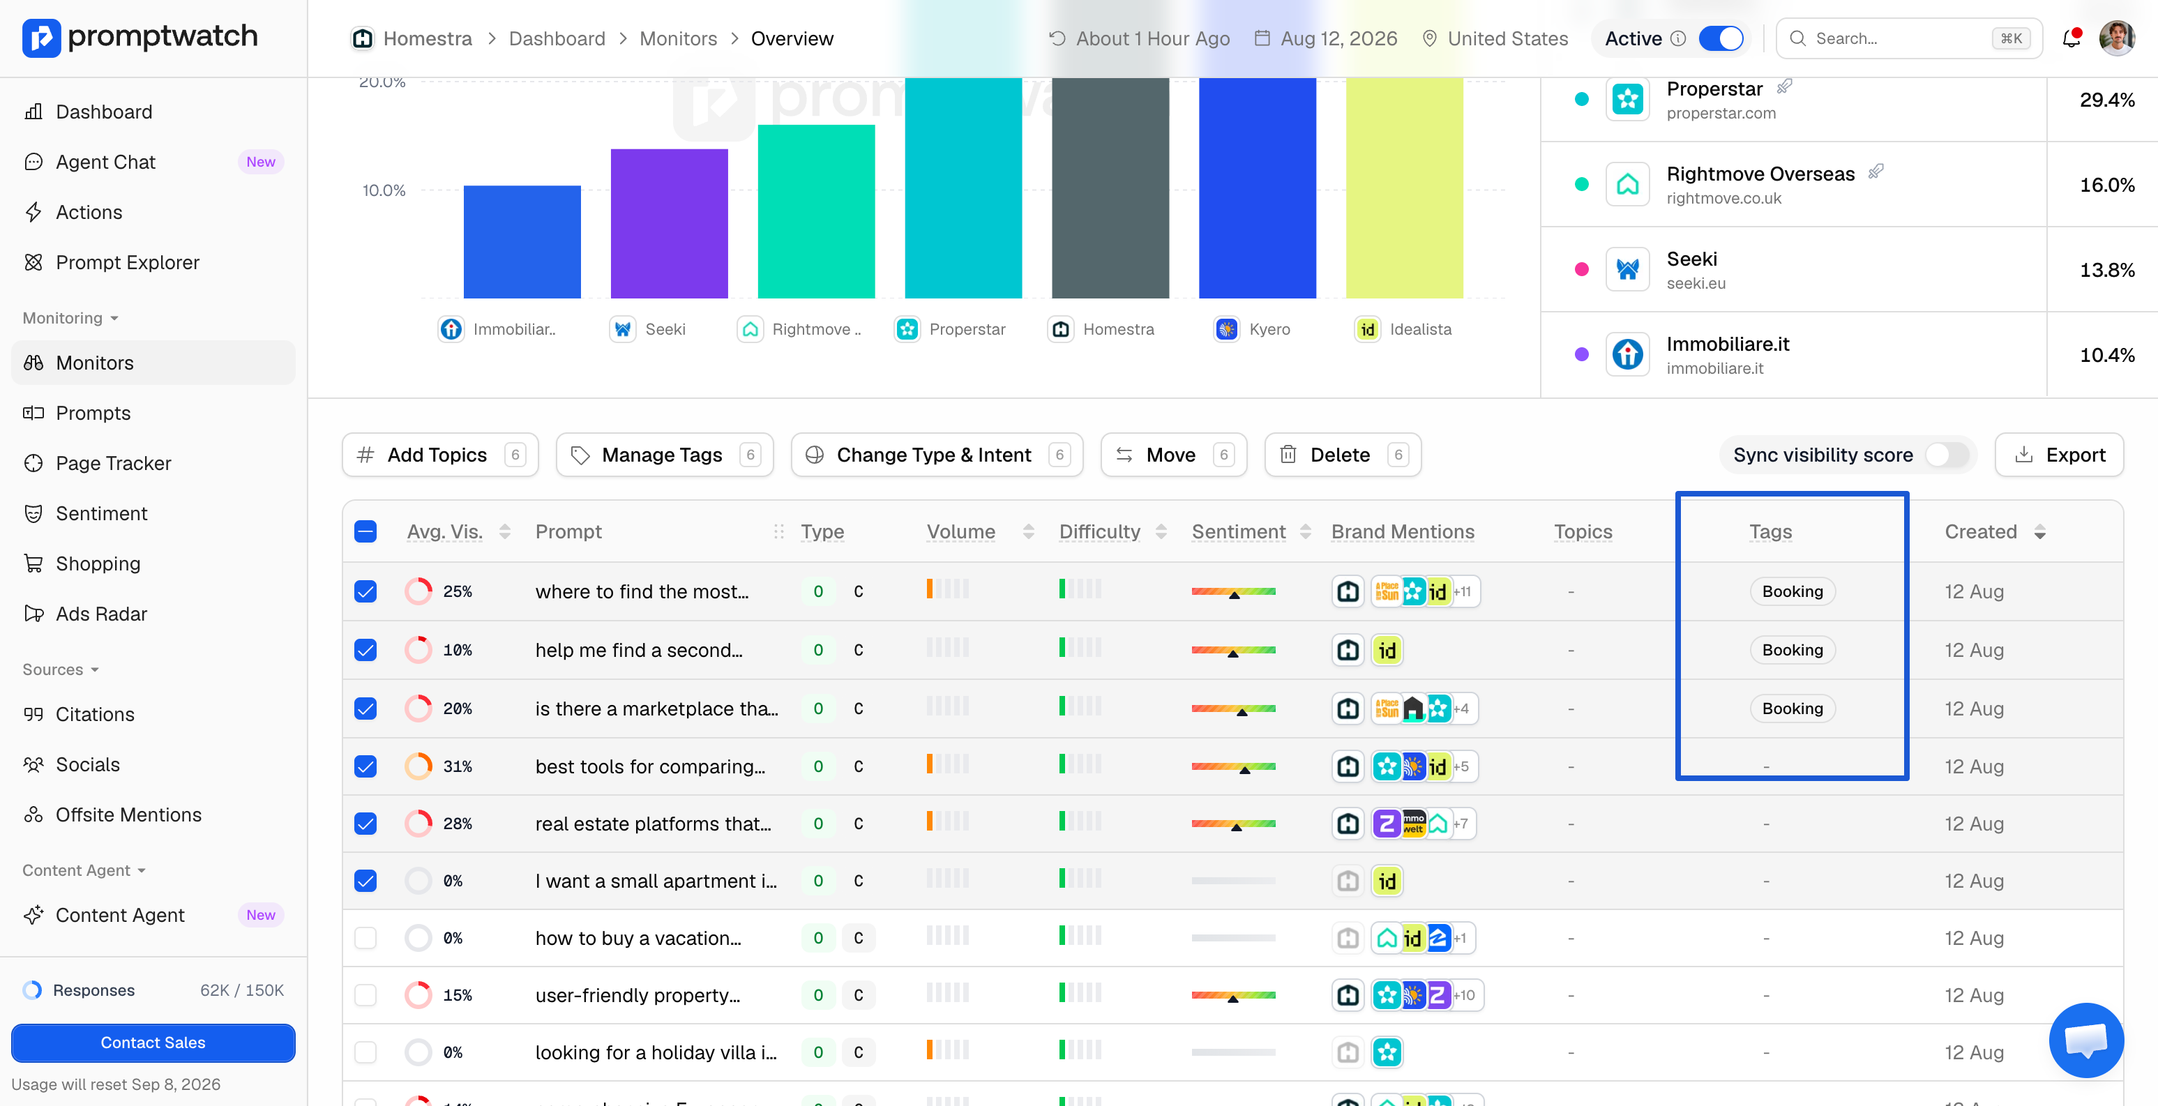Click the Properstar brand icon in the 'looking for a holiday villa' row

click(x=1387, y=1052)
